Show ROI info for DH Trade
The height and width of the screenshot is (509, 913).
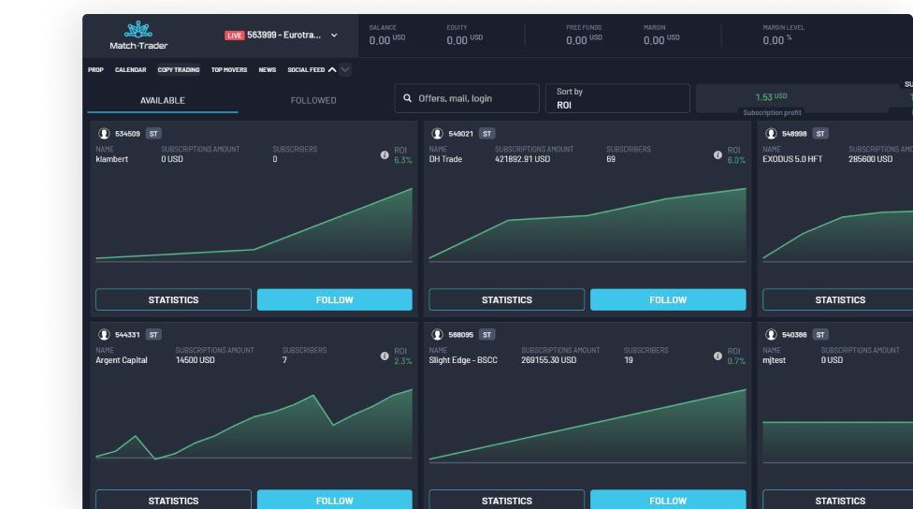point(717,155)
